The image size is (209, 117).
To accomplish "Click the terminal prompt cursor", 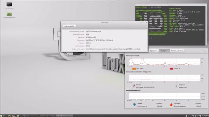I will (x=152, y=38).
